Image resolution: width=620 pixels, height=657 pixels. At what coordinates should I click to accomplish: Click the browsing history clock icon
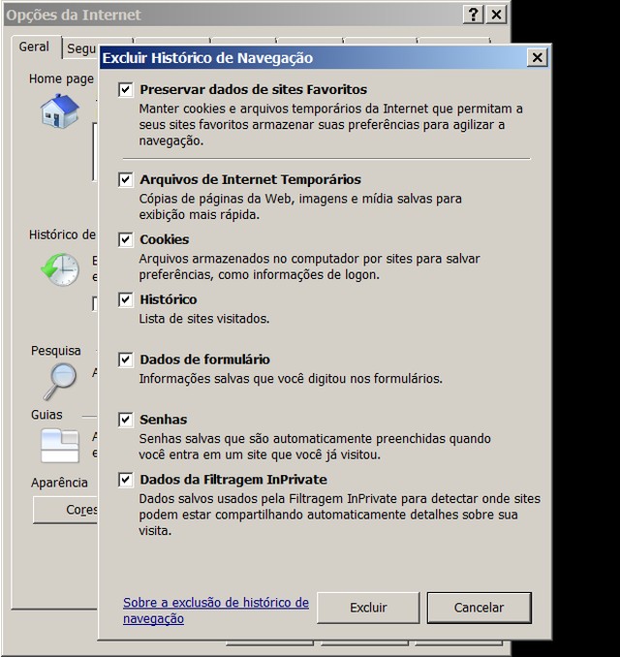pos(60,269)
